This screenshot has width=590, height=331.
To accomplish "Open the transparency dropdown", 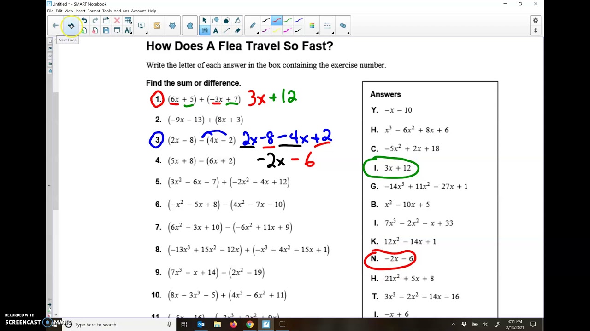I will [343, 26].
